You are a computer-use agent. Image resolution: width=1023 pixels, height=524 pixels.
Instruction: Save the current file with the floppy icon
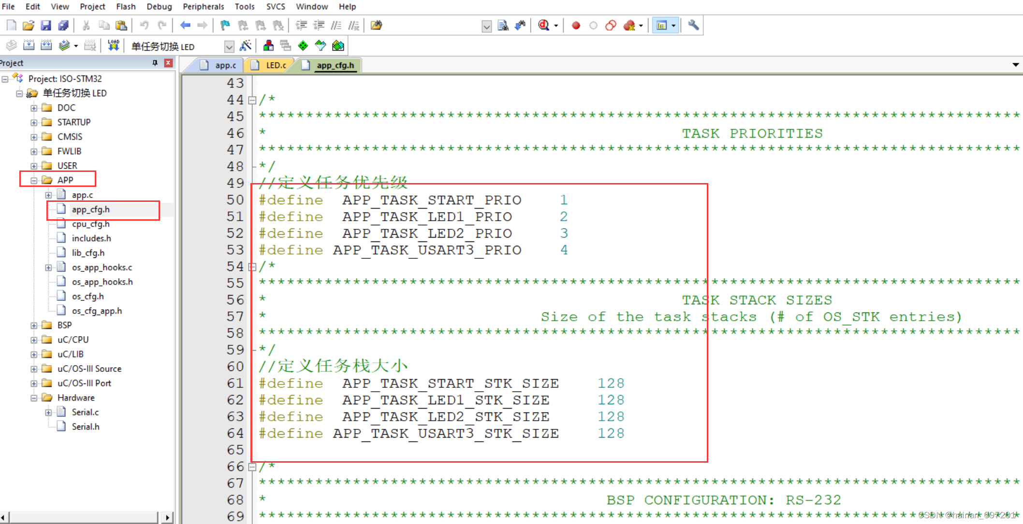click(x=46, y=25)
